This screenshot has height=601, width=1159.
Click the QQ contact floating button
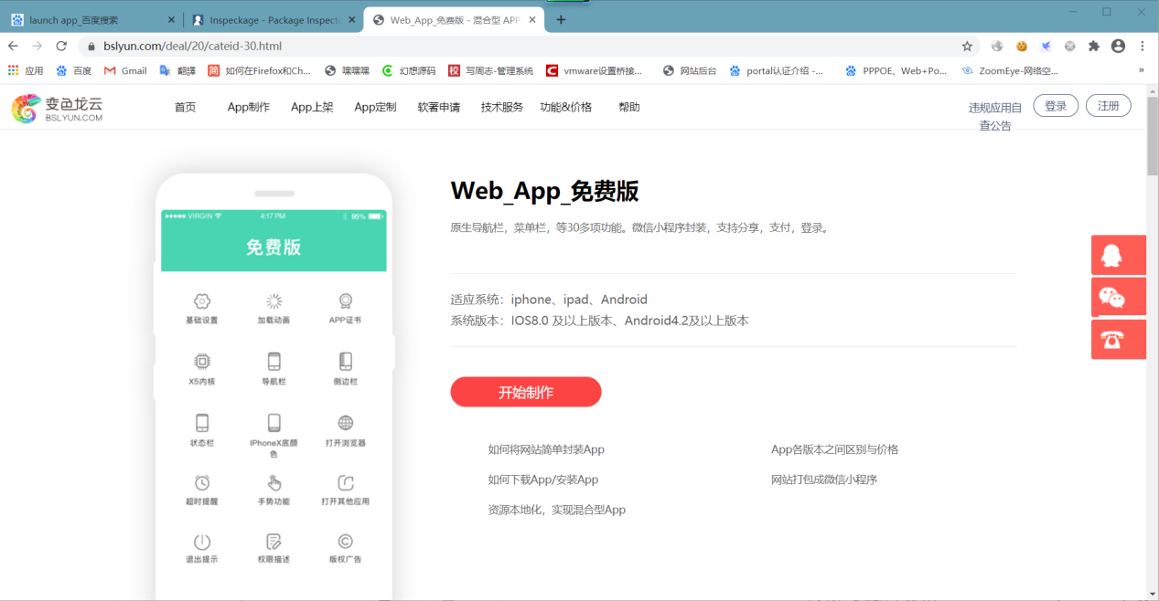pos(1118,255)
